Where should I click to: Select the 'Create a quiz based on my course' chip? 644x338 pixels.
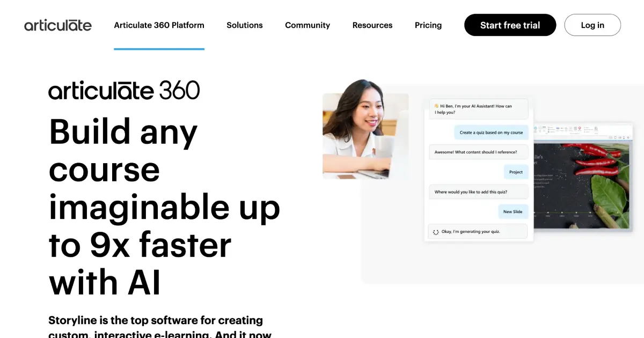[491, 132]
